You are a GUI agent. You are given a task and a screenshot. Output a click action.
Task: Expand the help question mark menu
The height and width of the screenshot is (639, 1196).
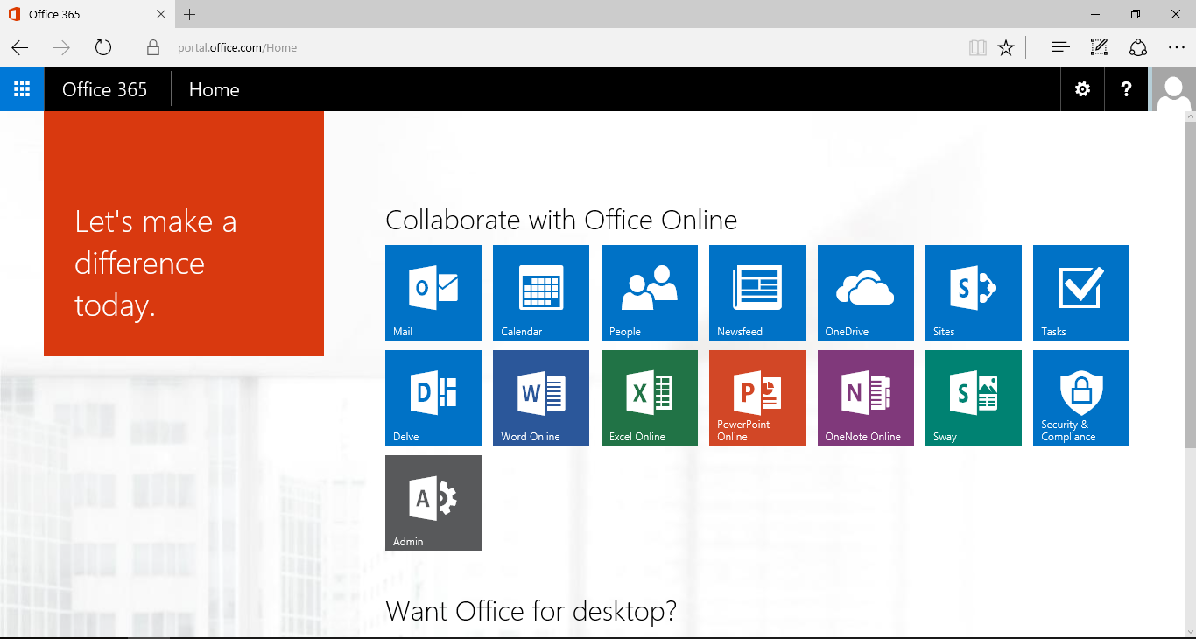[x=1126, y=89]
